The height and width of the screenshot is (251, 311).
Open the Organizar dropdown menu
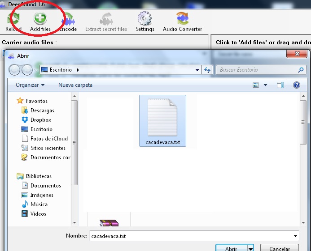click(30, 85)
